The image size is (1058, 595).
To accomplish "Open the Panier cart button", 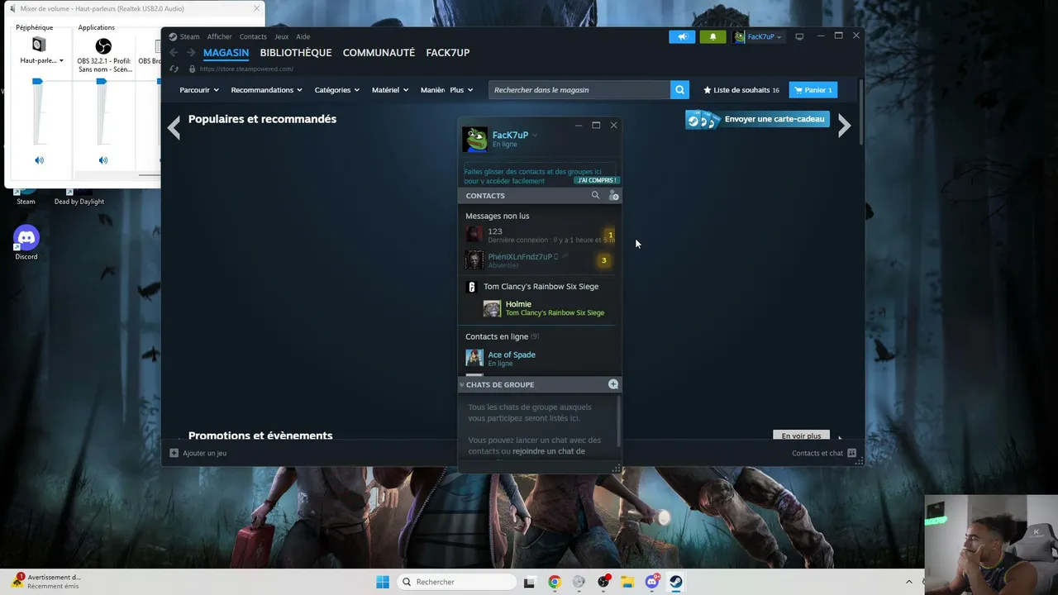I will coord(814,90).
